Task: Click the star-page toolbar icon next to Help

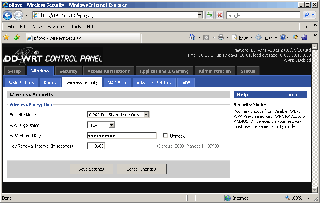Action: (x=295, y=37)
